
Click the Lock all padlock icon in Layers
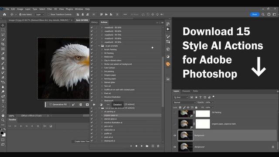coord(196,108)
